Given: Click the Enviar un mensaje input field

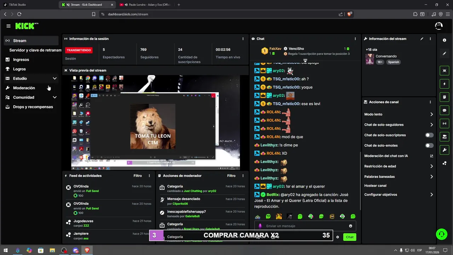Looking at the screenshot, I should [304, 226].
